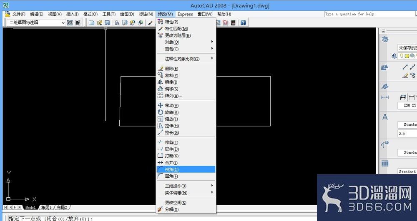Click the QuickCalc calculator toolbar icon
This screenshot has width=417, height=221.
click(233, 23)
